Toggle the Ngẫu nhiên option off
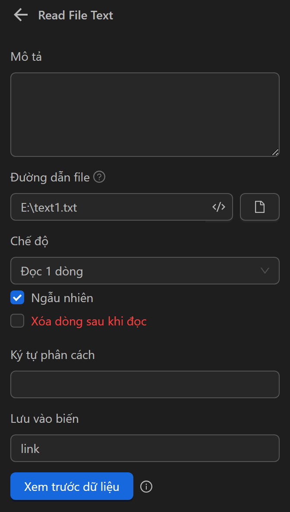The height and width of the screenshot is (512, 290). pos(17,297)
